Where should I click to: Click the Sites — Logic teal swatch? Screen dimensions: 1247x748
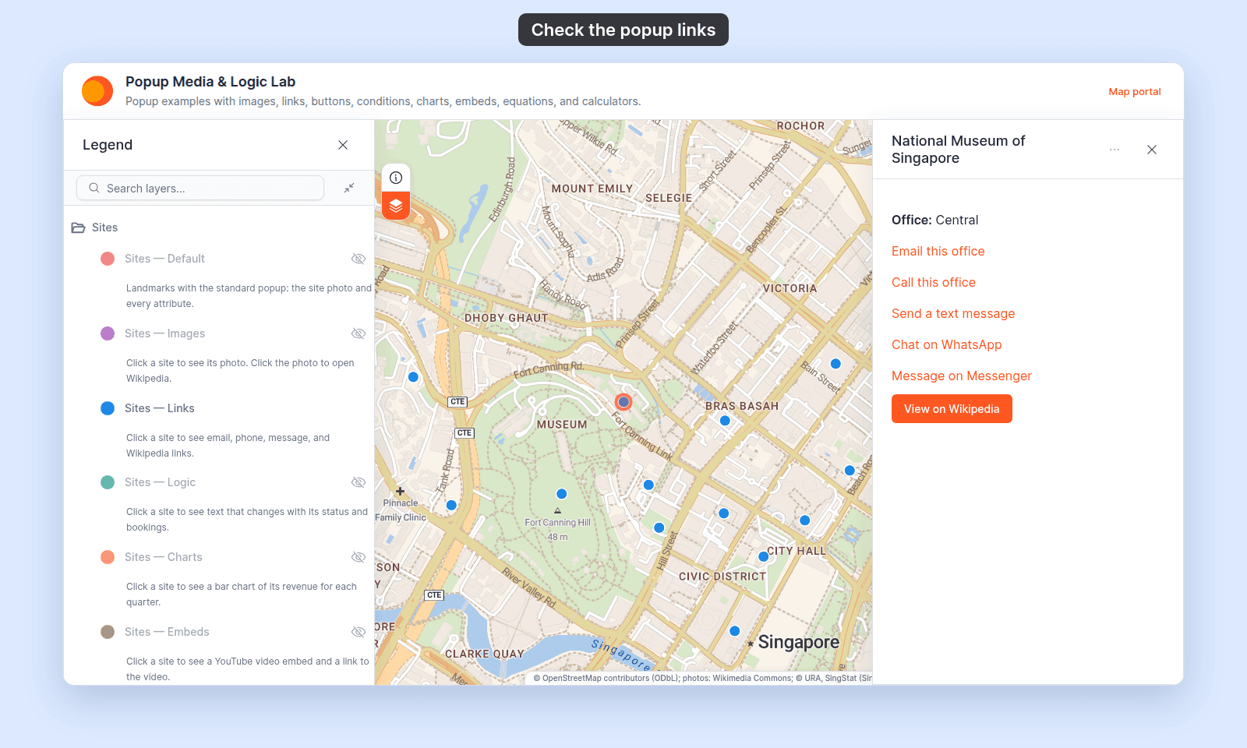108,482
